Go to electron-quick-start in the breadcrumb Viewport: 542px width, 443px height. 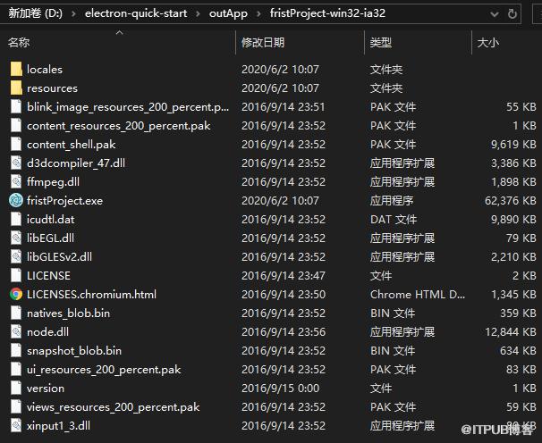[136, 13]
